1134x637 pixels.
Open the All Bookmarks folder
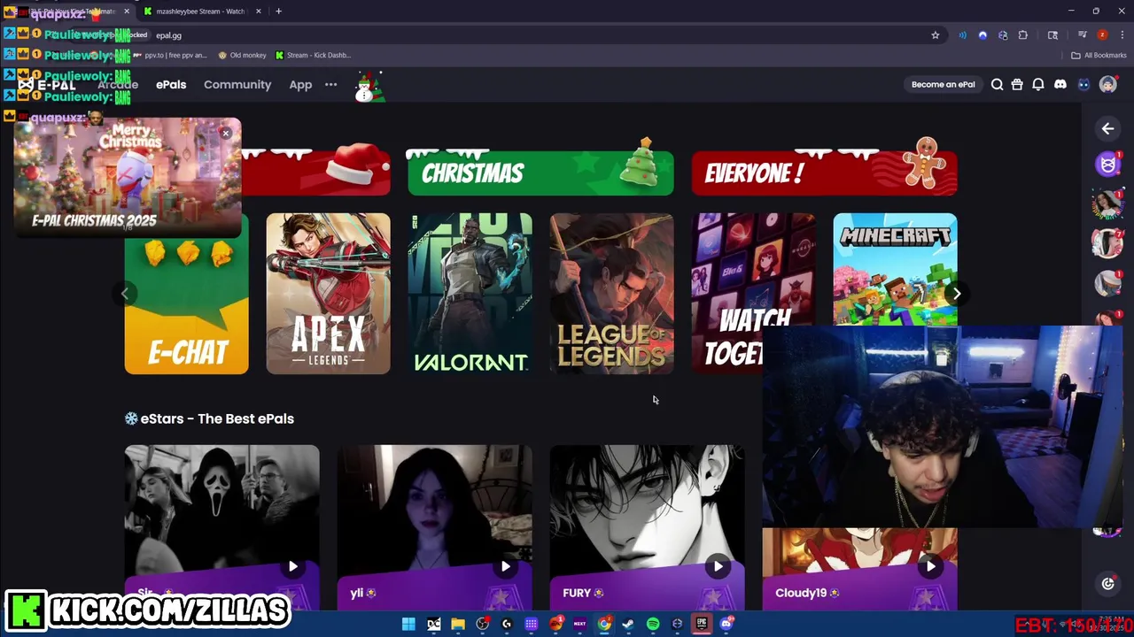[1099, 55]
